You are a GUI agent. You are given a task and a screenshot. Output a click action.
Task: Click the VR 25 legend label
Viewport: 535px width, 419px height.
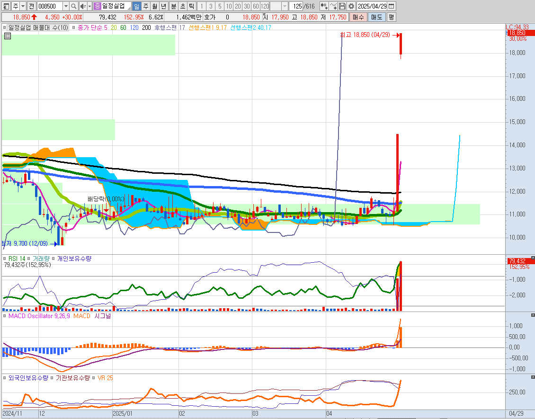click(105, 378)
